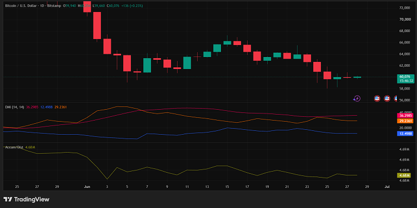Viewport: 417px width, 208px height.
Task: Click the +136 (+0.23%) change value
Action: [131, 5]
